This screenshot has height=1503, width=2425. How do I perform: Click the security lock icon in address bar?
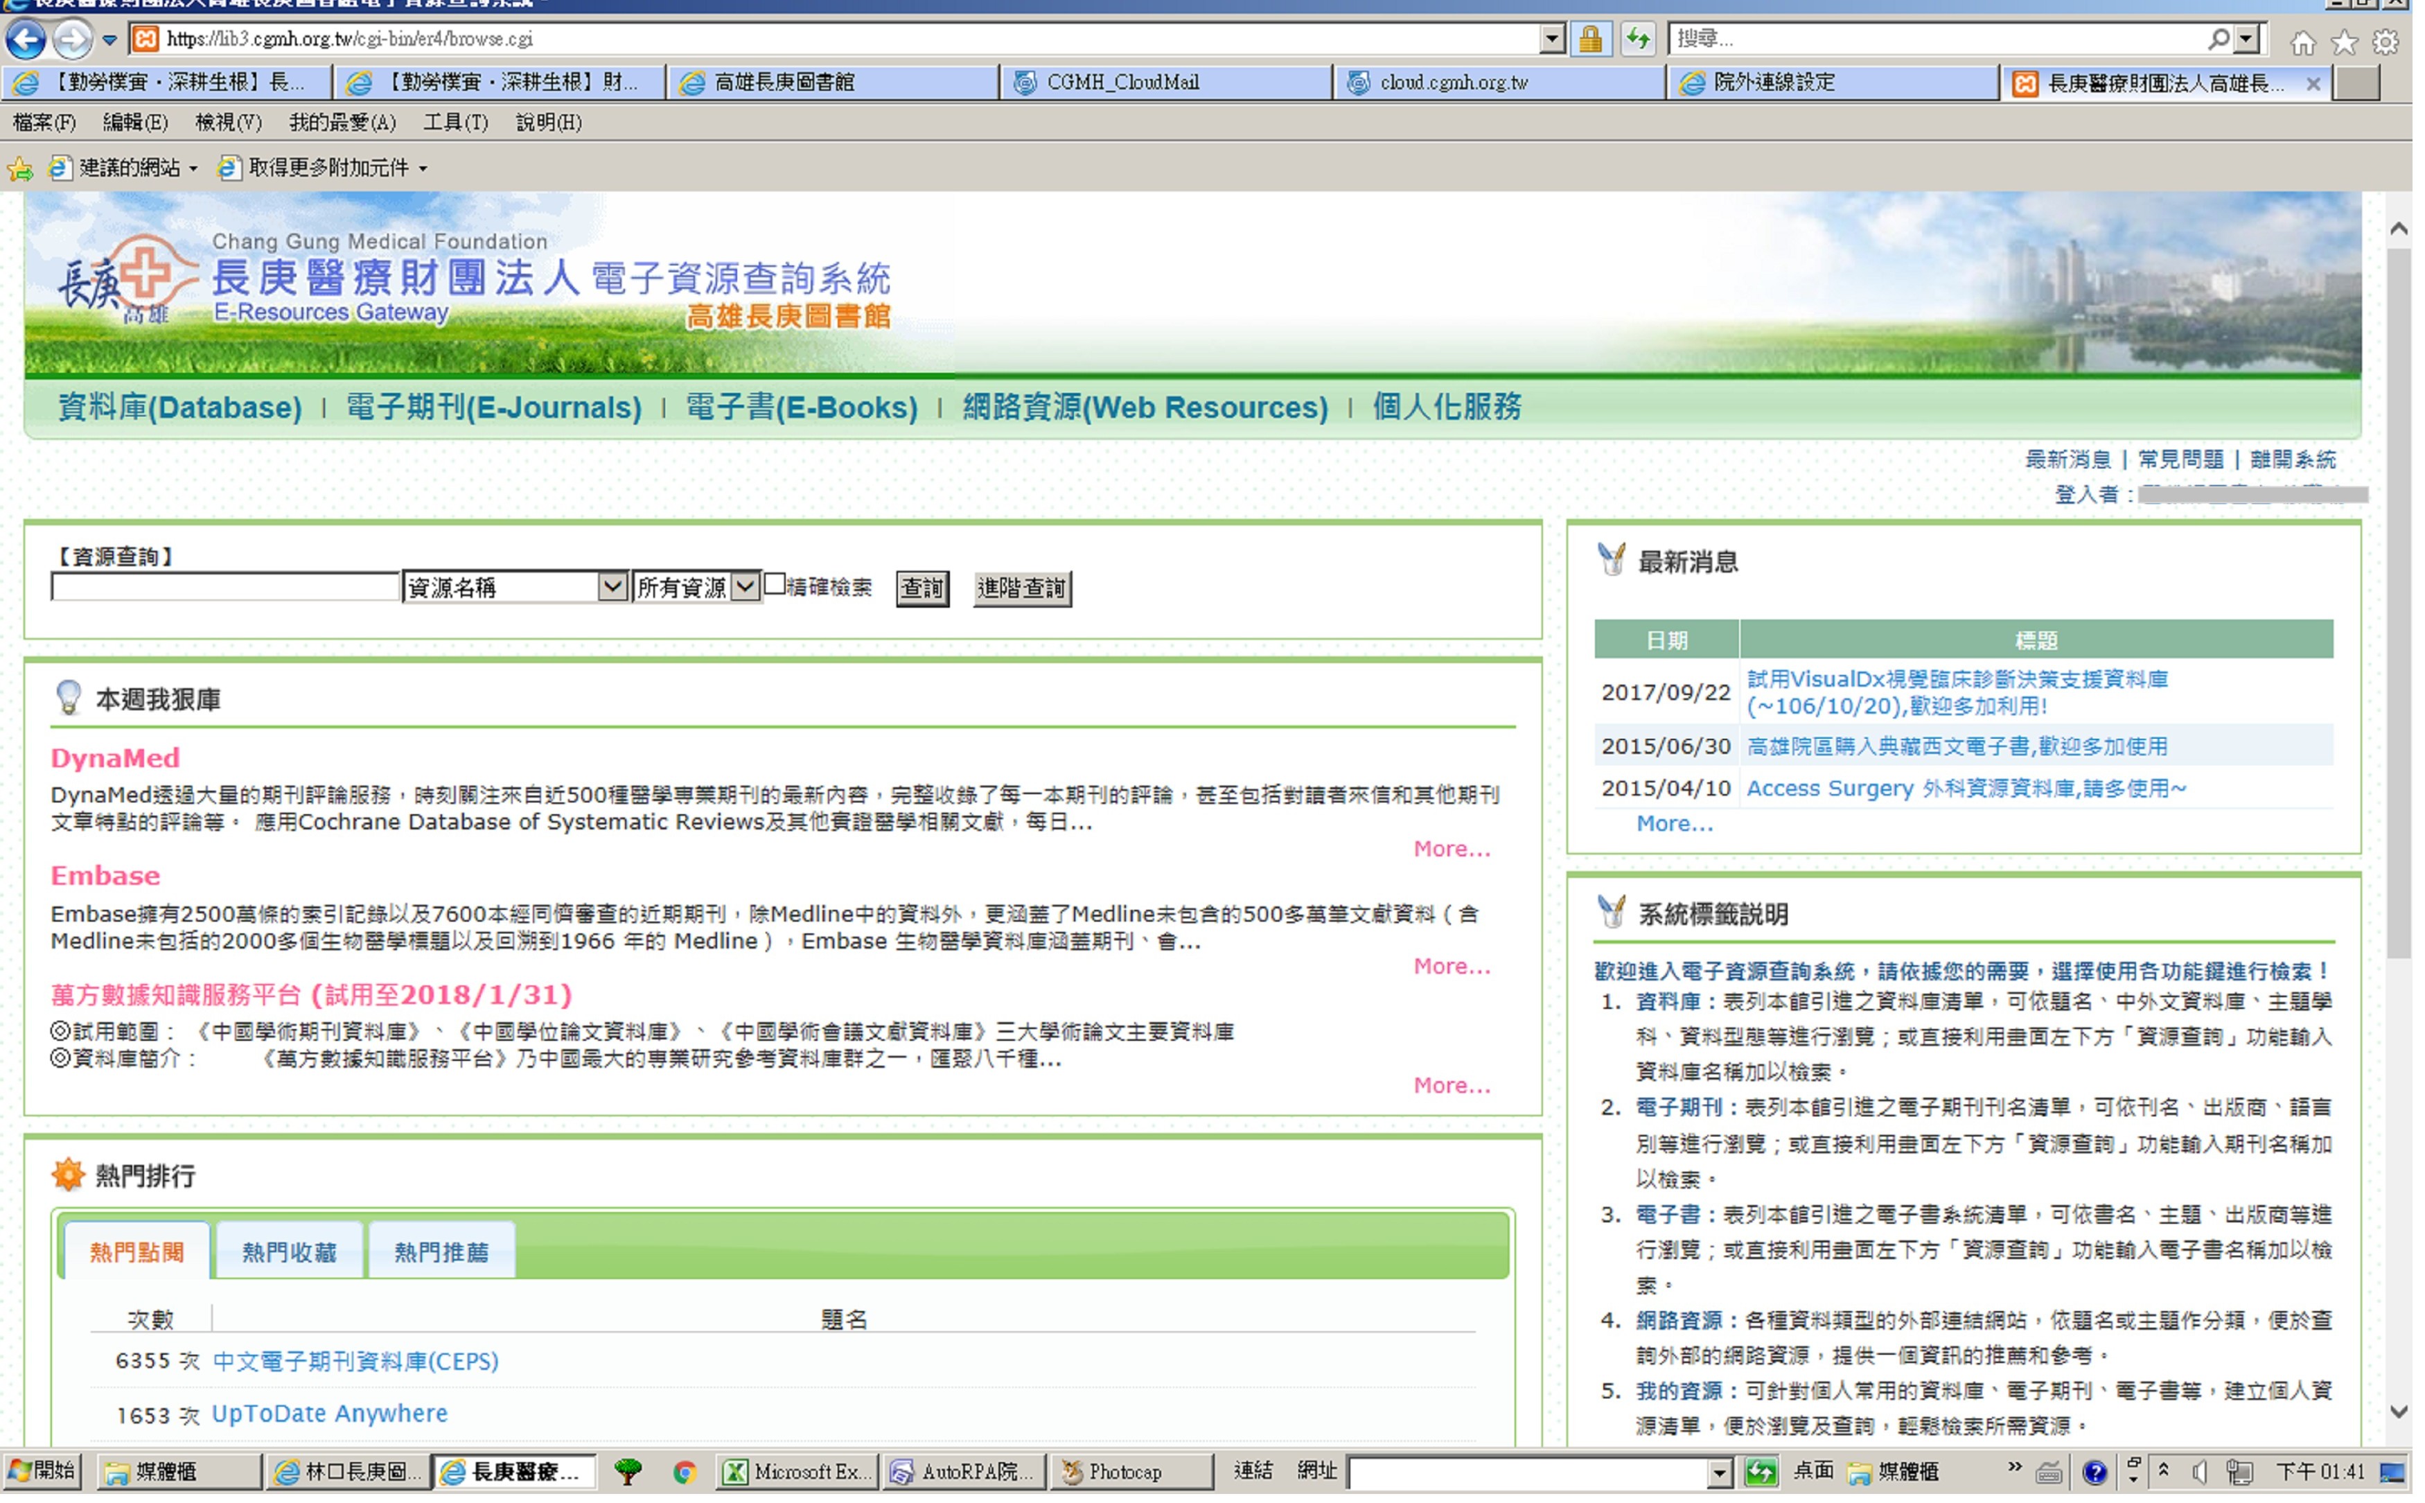click(x=1590, y=39)
